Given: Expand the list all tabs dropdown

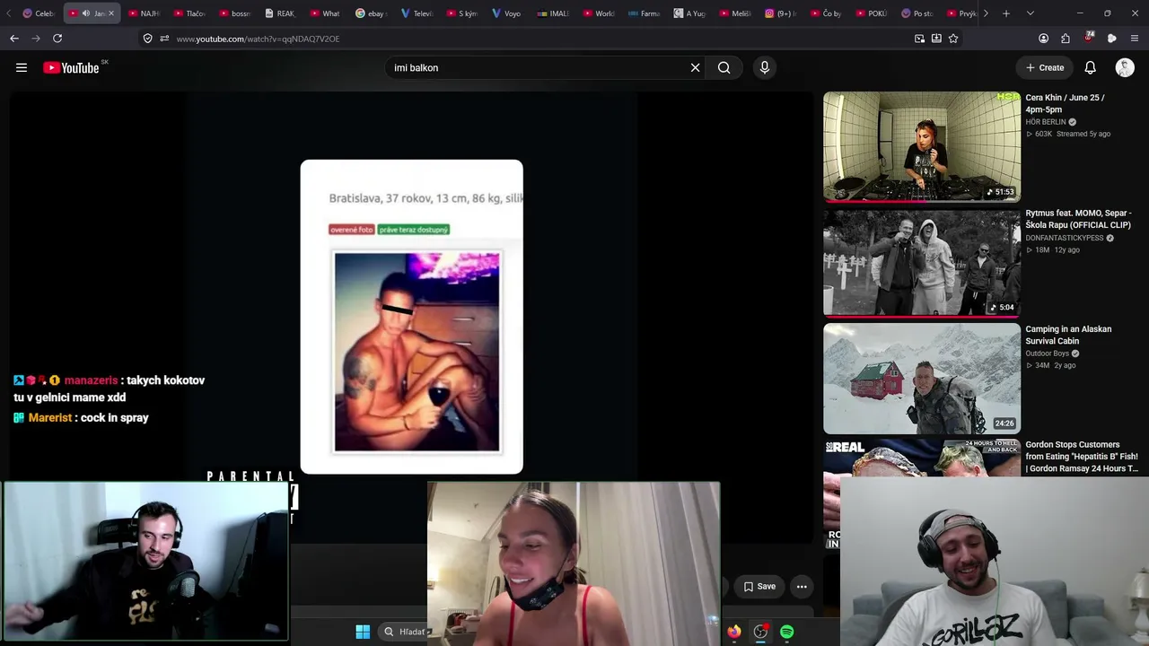Looking at the screenshot, I should [x=1030, y=13].
